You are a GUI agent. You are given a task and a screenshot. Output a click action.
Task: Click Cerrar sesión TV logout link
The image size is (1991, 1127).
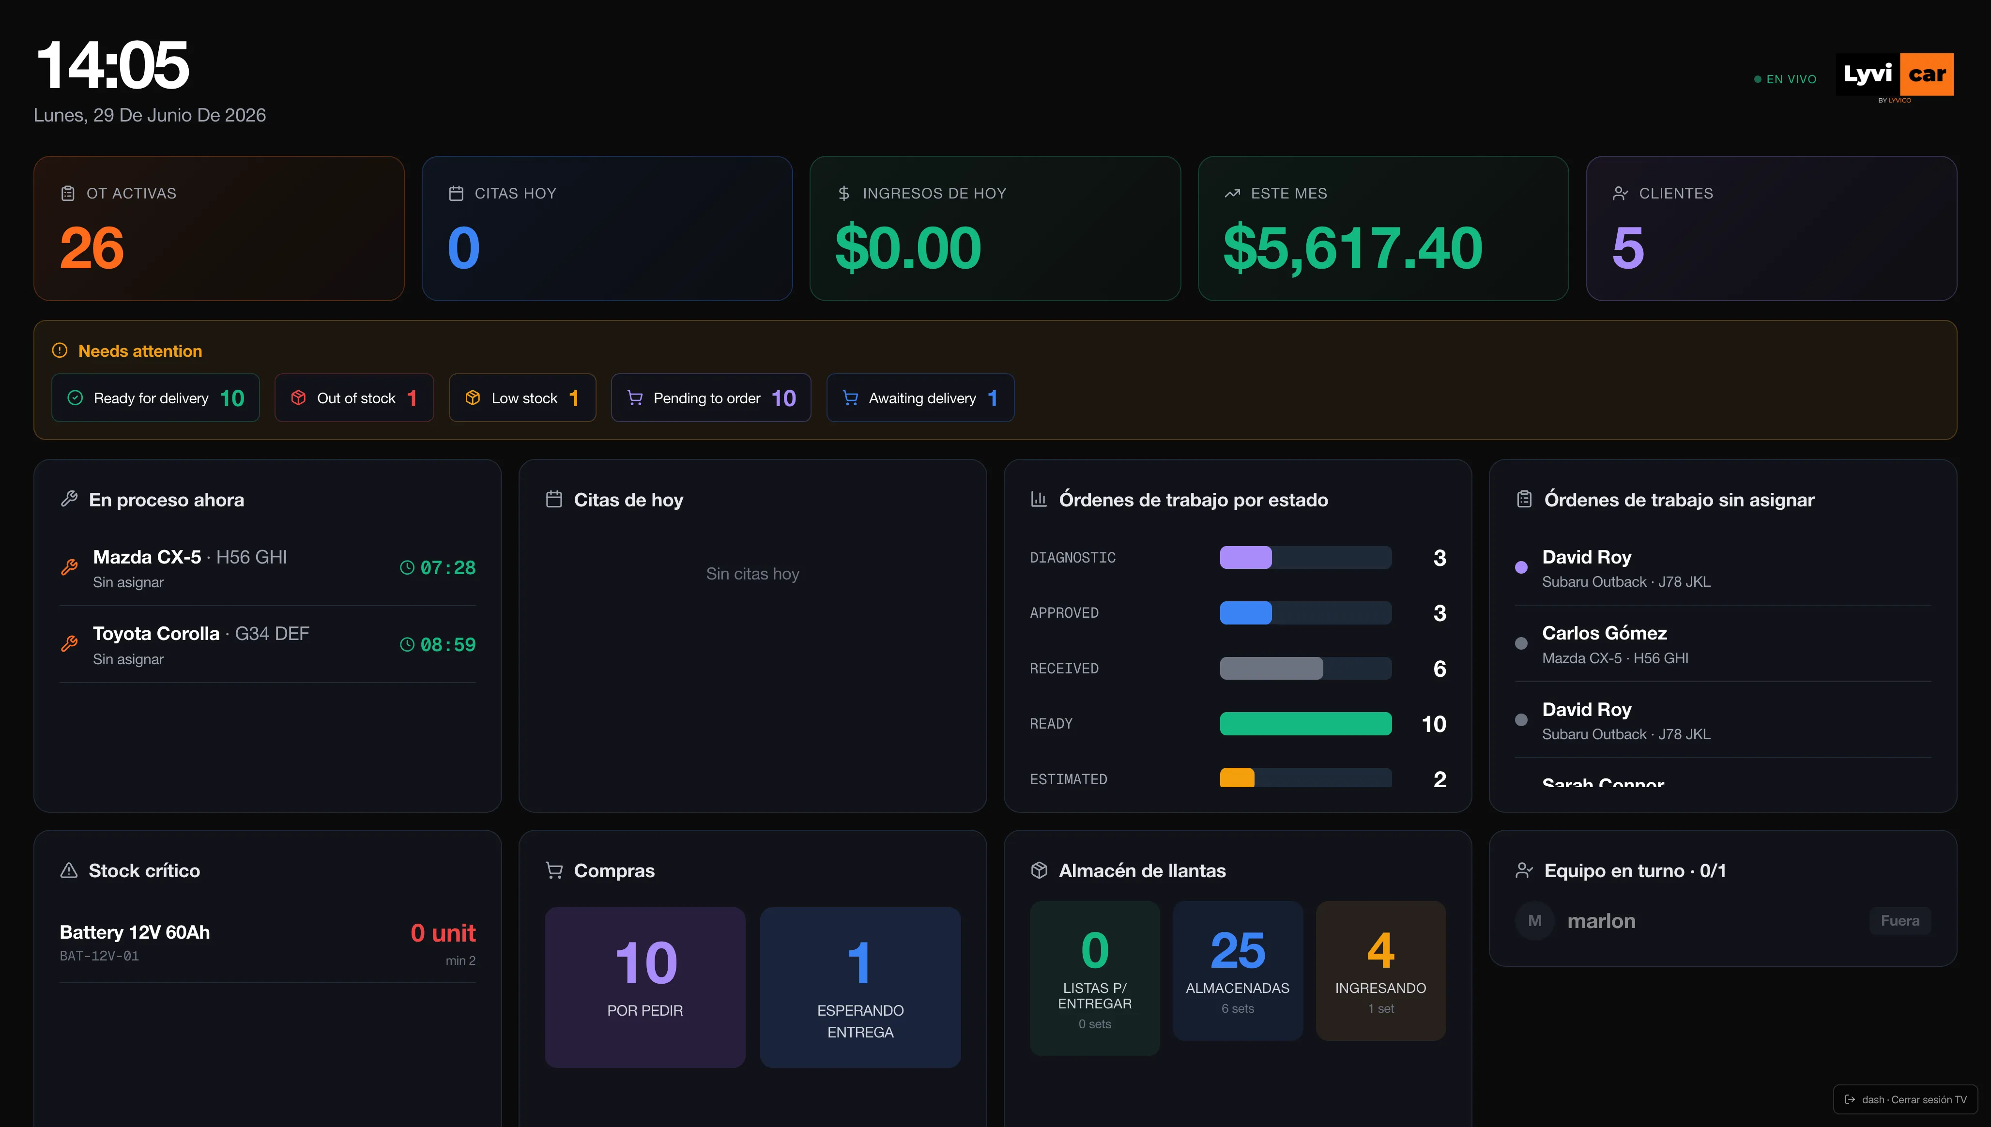tap(1906, 1099)
